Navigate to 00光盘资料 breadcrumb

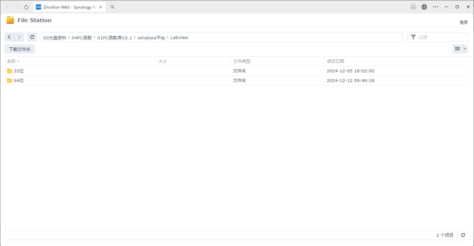(54, 37)
